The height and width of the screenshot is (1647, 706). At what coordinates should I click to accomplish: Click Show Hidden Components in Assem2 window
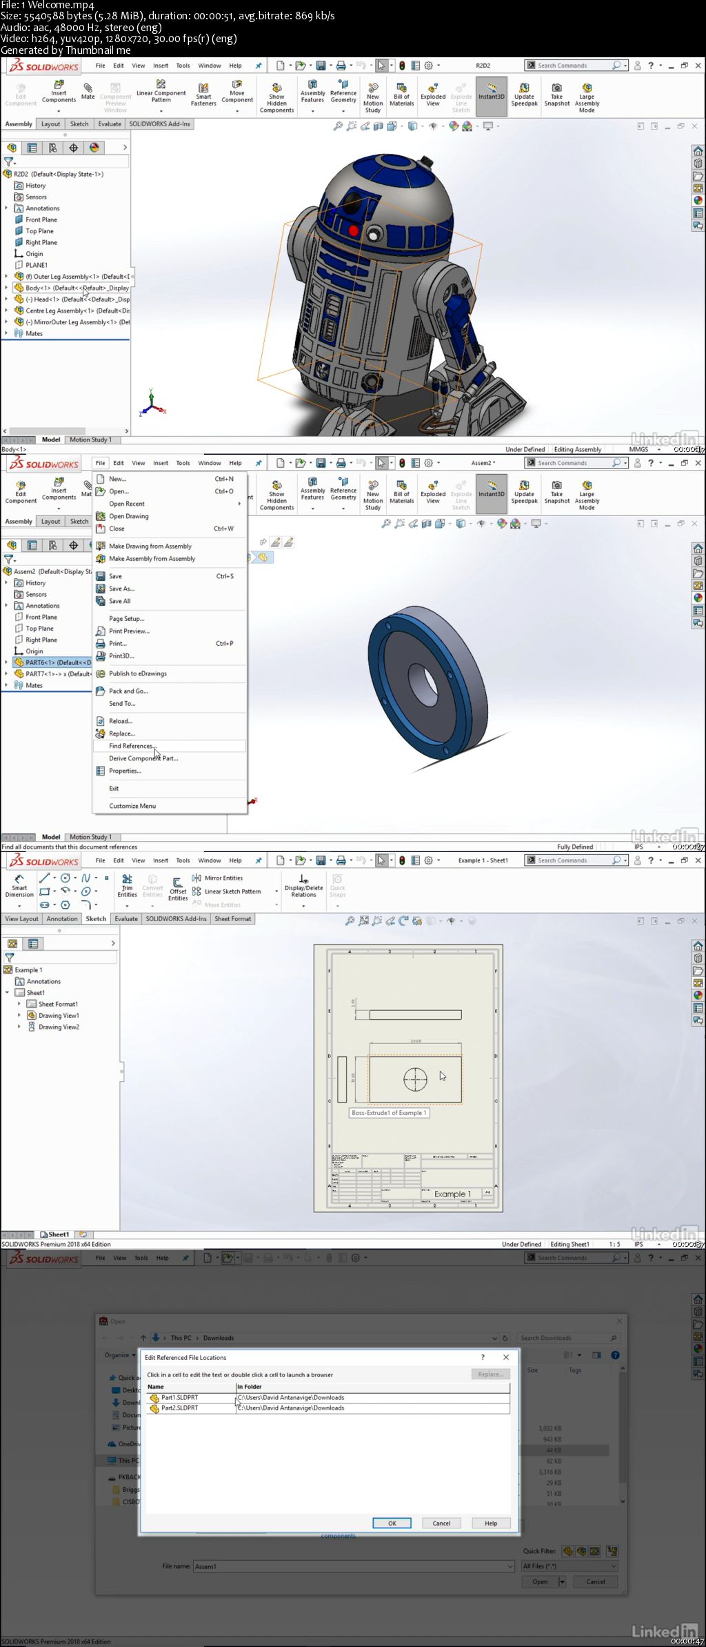(x=276, y=495)
